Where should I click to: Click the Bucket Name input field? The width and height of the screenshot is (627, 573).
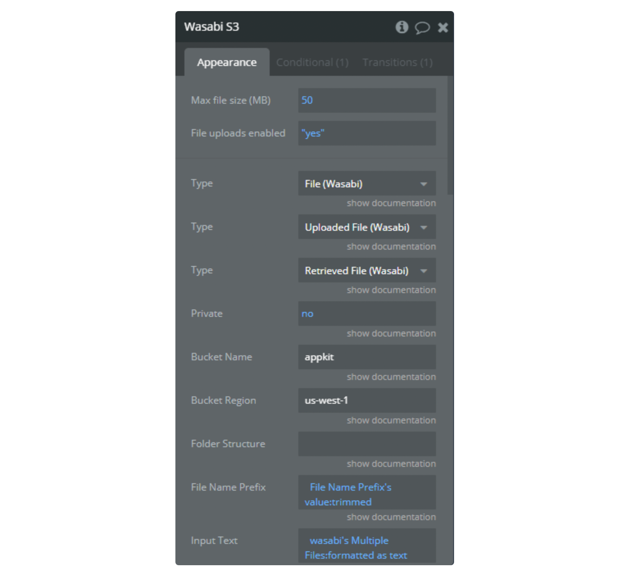[x=367, y=357]
